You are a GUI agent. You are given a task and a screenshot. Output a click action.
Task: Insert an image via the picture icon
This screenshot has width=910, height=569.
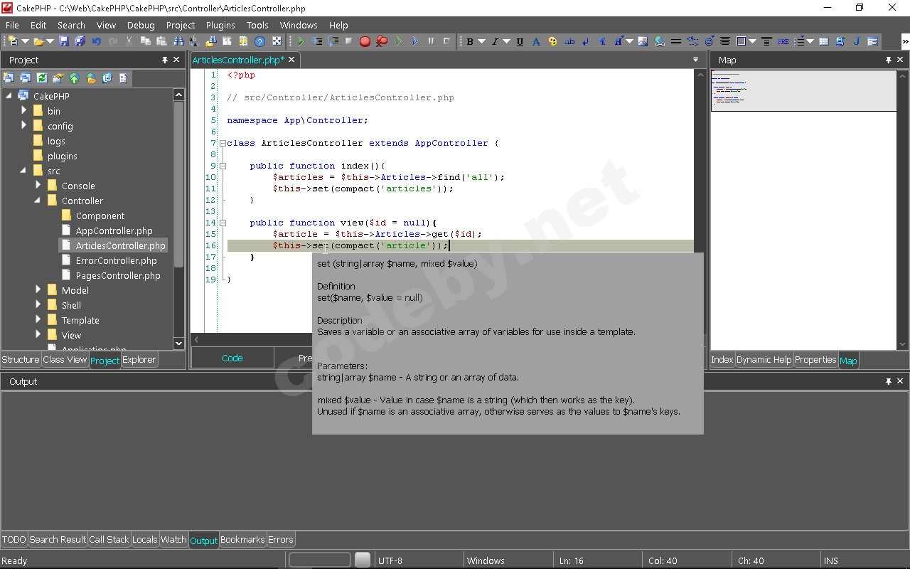click(x=642, y=41)
